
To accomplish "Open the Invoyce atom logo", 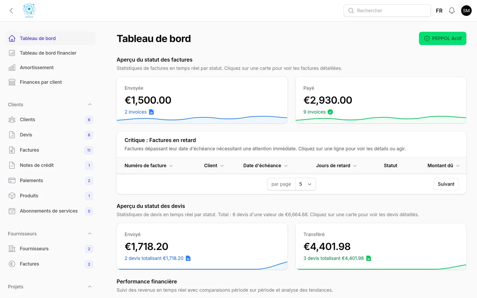I will (29, 11).
